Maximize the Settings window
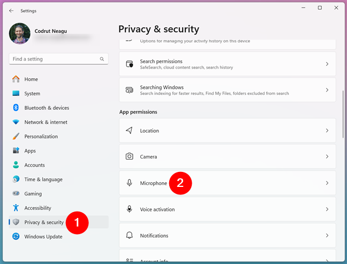 tap(320, 7)
